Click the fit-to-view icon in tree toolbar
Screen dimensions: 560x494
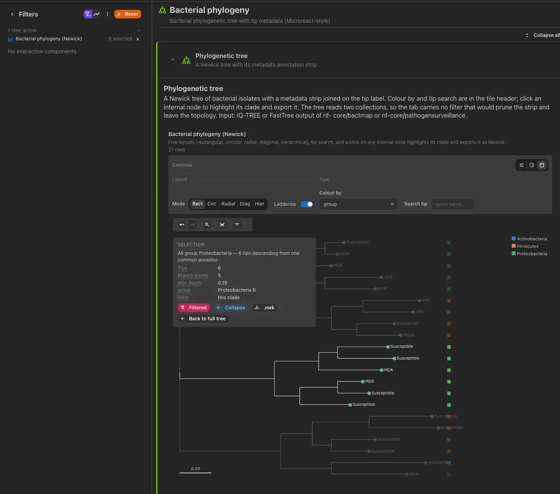coord(222,225)
